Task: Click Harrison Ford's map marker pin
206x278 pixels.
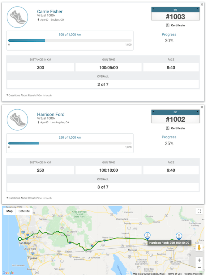Action: [148, 236]
